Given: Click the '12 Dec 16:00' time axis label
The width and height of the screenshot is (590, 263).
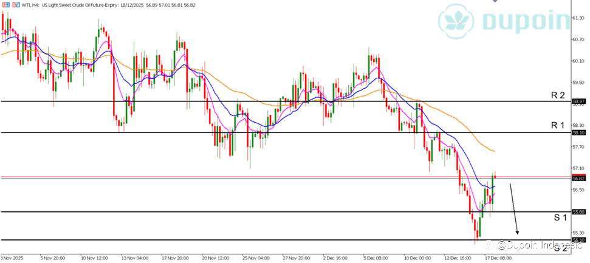Looking at the screenshot, I should (x=458, y=259).
